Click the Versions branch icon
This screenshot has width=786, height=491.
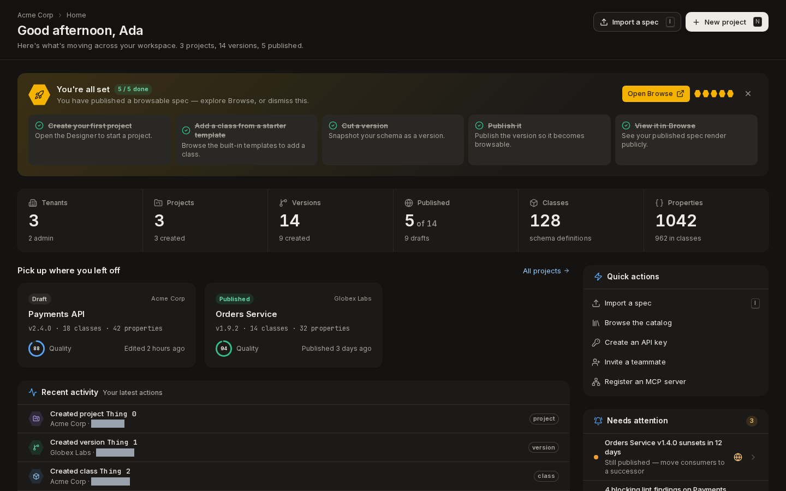(x=283, y=203)
